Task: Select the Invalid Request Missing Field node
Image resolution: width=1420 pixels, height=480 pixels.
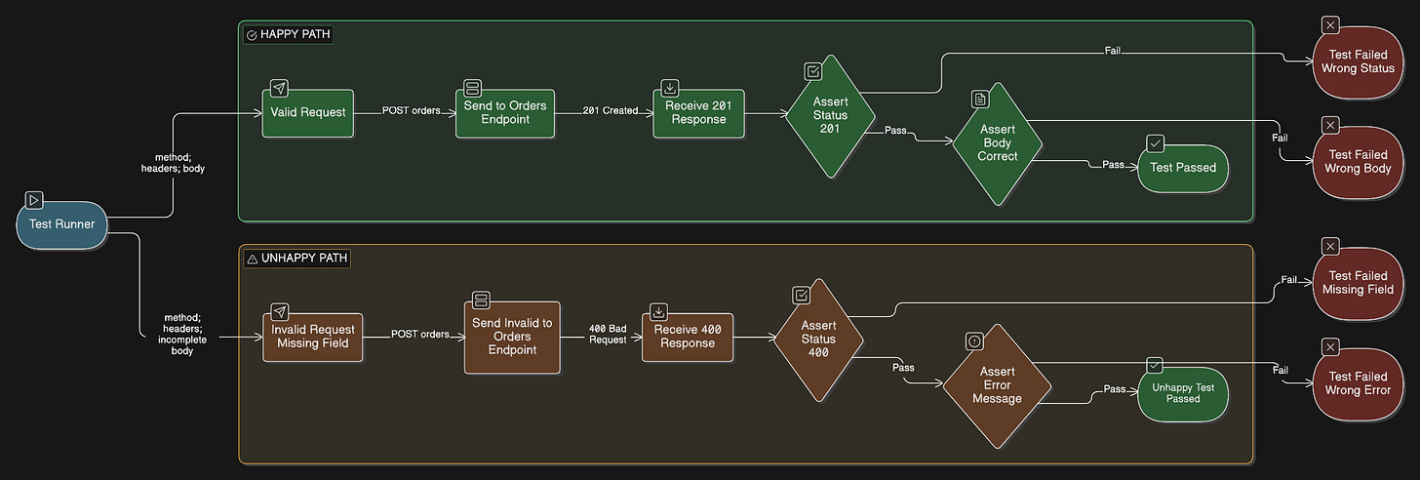Action: pyautogui.click(x=311, y=337)
